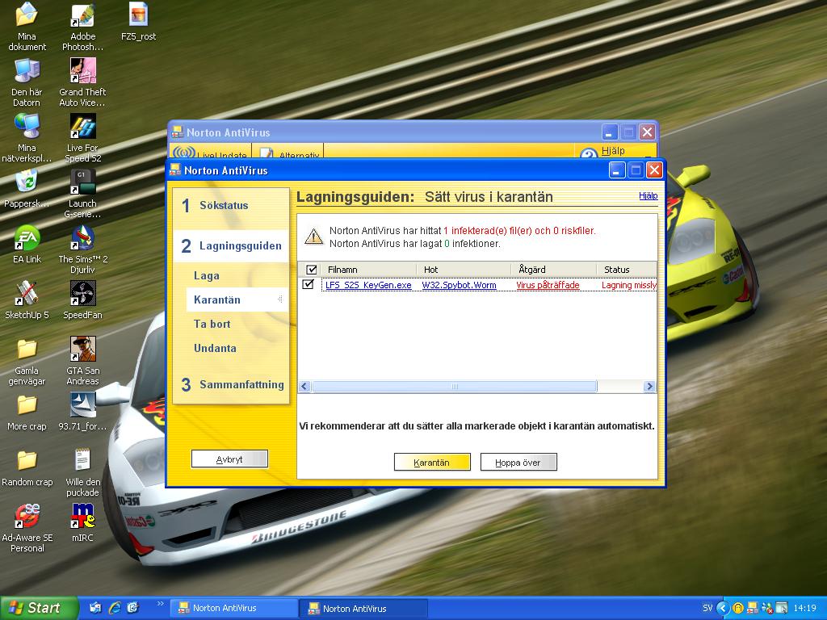Open Internet Explorer from quick launch
The height and width of the screenshot is (620, 827).
(115, 608)
